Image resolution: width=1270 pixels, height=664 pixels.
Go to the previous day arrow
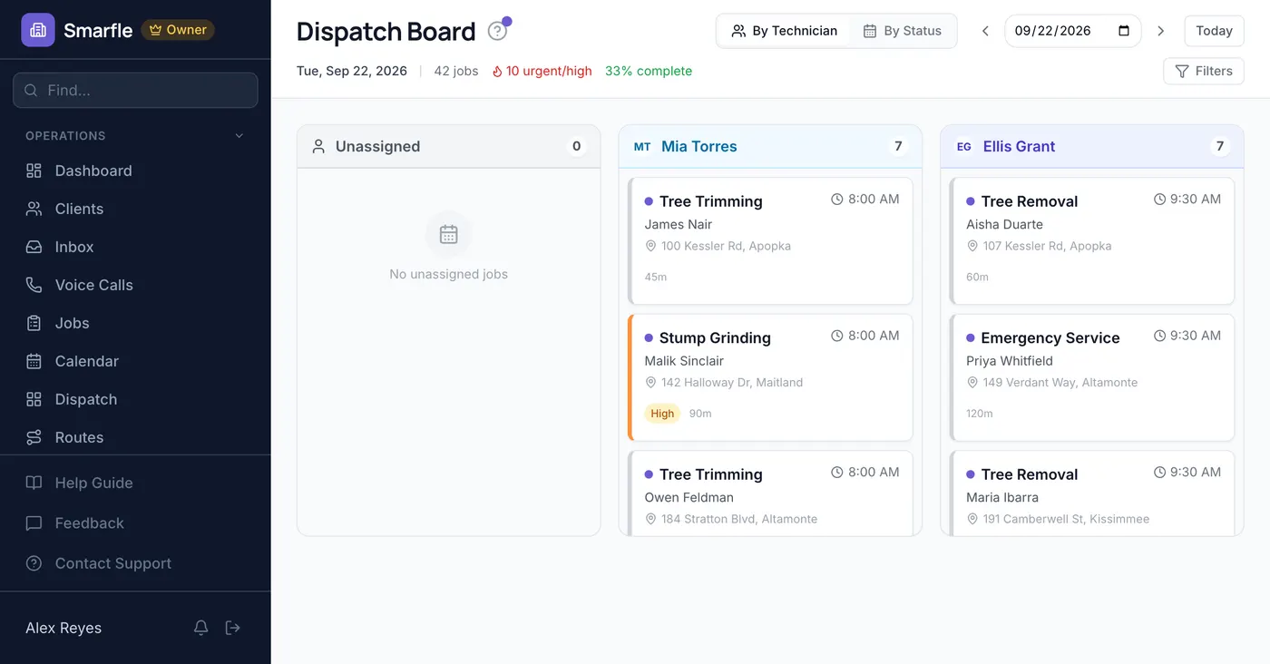click(985, 31)
